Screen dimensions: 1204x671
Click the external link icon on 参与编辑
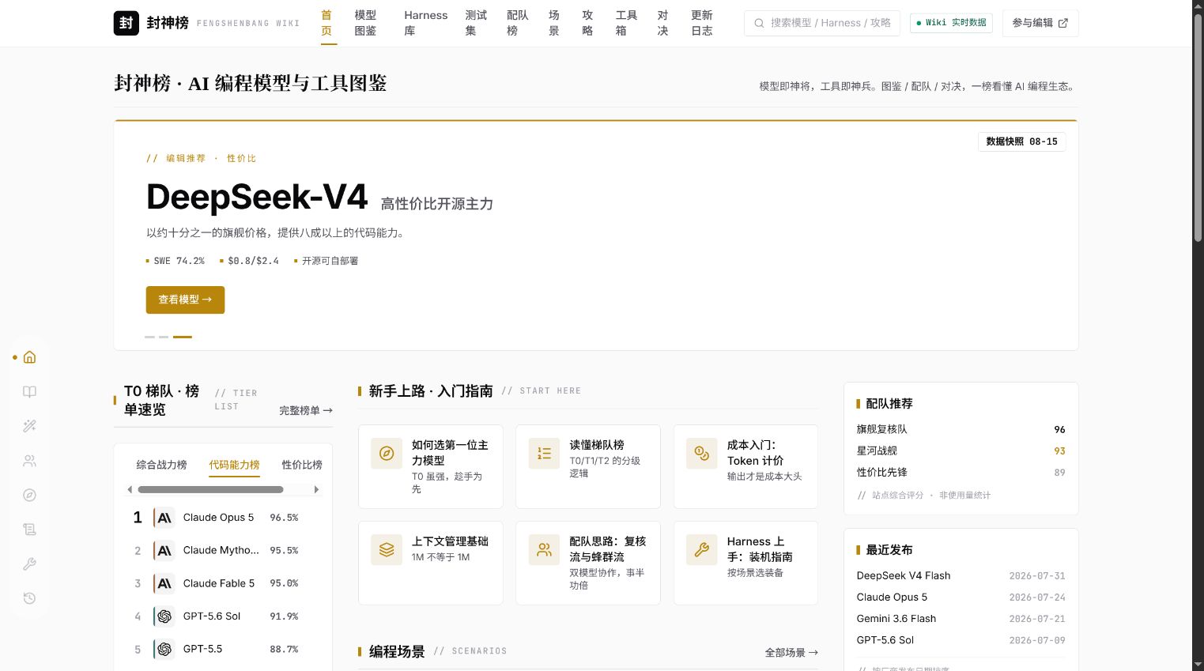[1063, 23]
